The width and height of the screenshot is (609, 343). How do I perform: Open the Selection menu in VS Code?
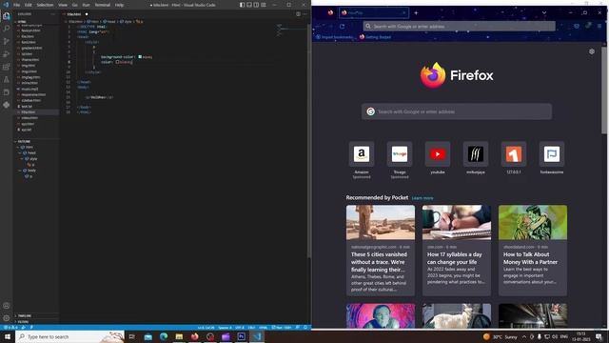point(45,5)
